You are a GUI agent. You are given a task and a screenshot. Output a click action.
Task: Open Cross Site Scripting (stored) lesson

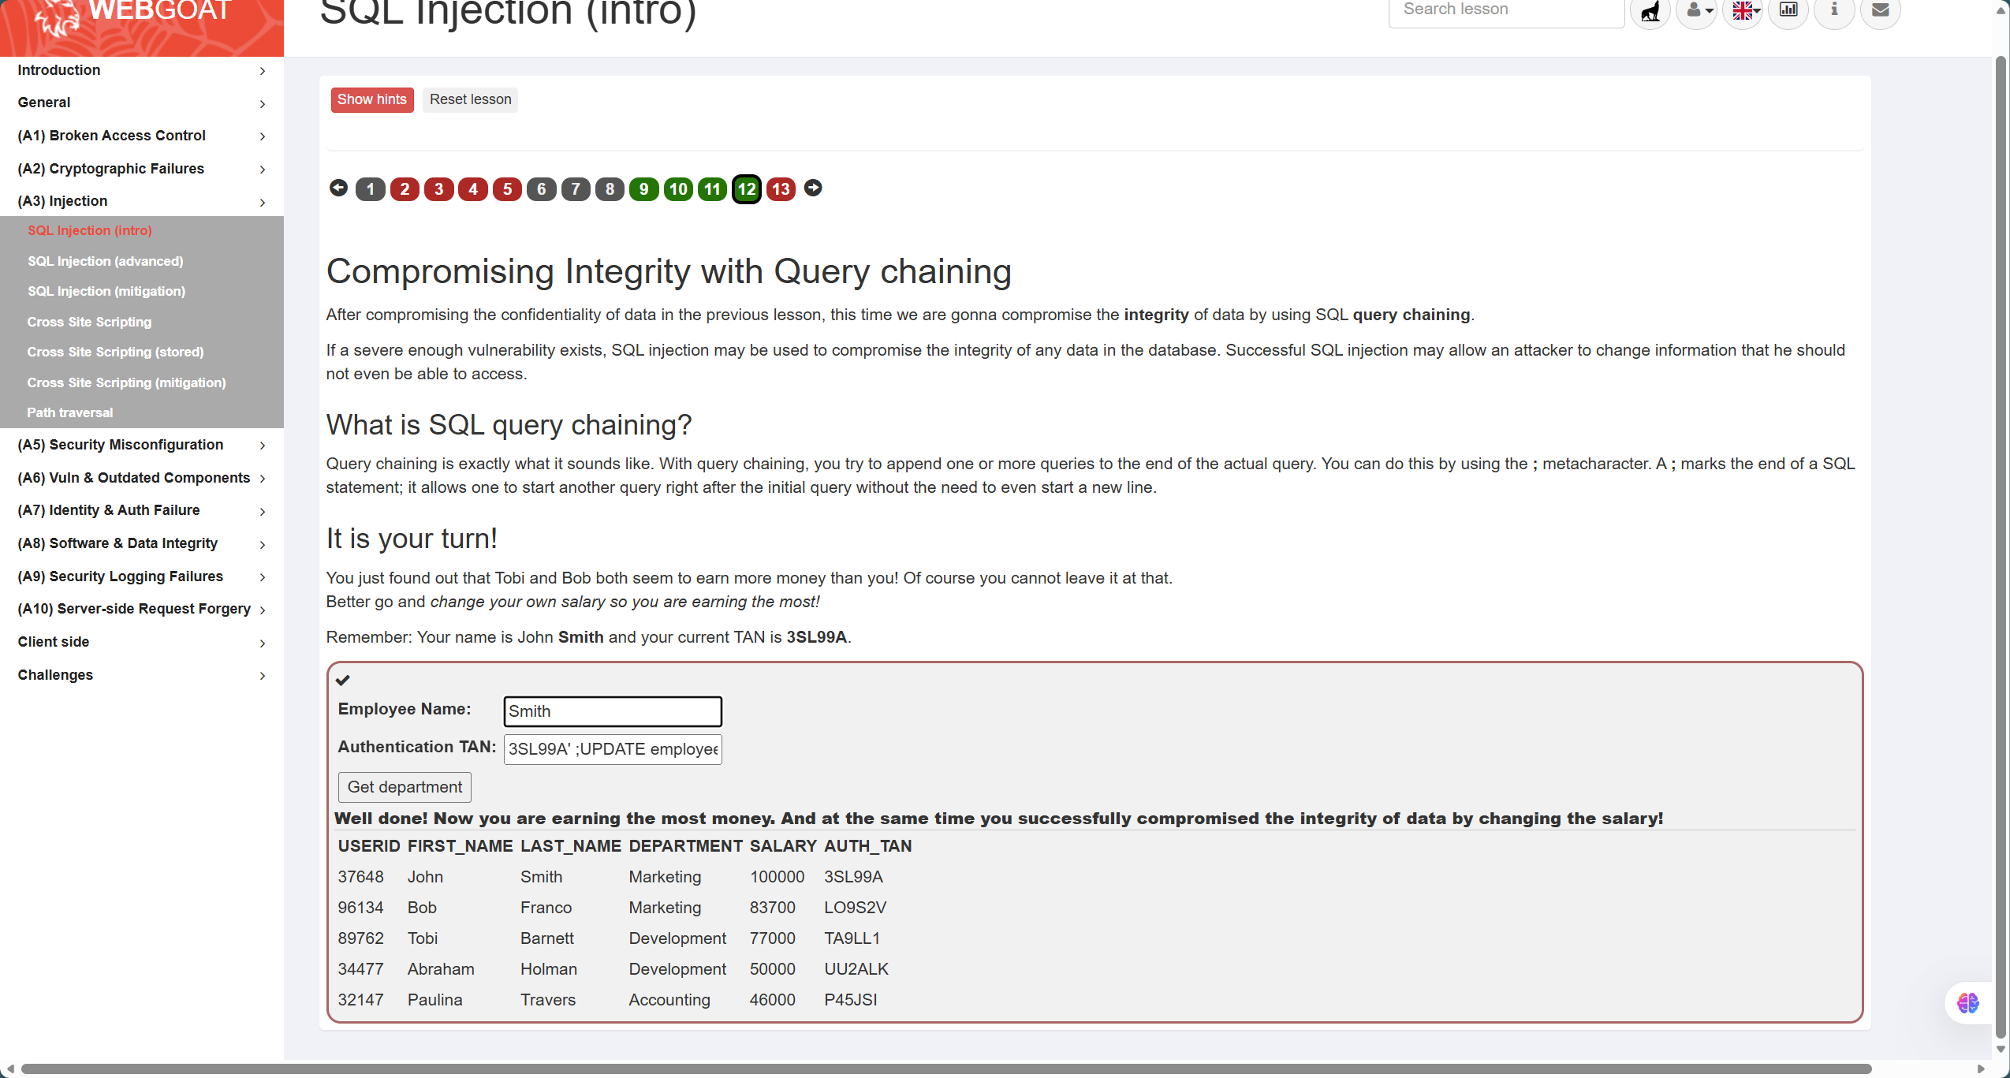click(x=115, y=352)
